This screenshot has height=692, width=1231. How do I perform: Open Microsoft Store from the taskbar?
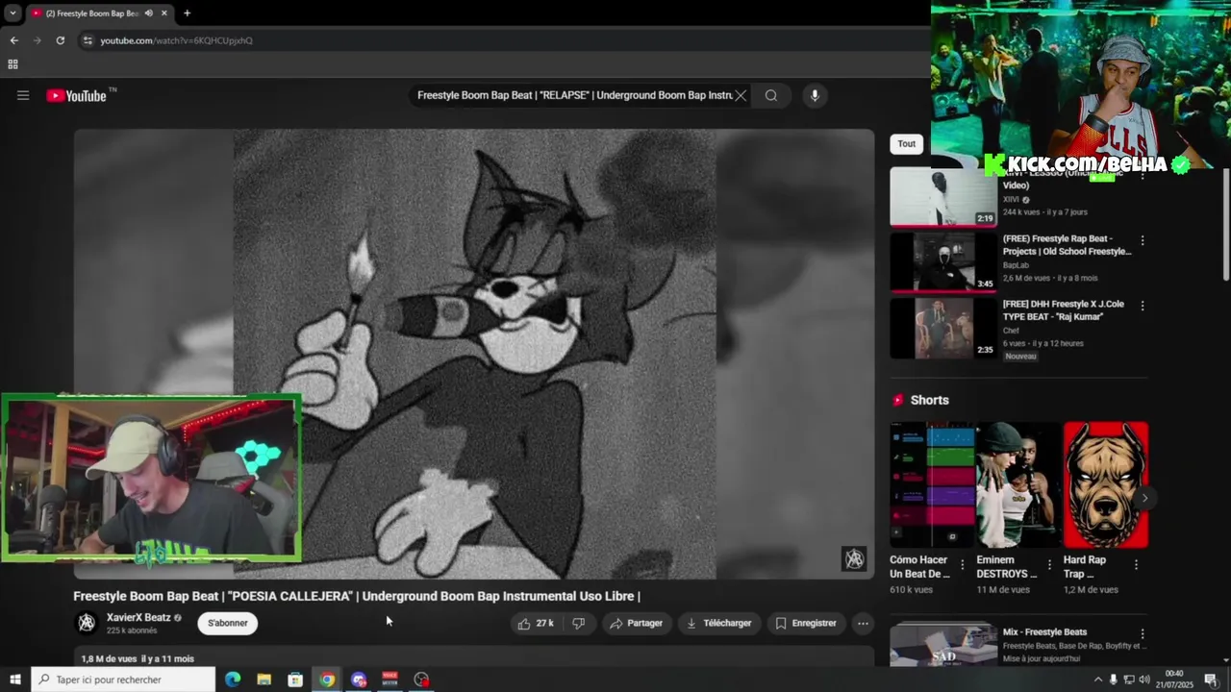click(295, 680)
